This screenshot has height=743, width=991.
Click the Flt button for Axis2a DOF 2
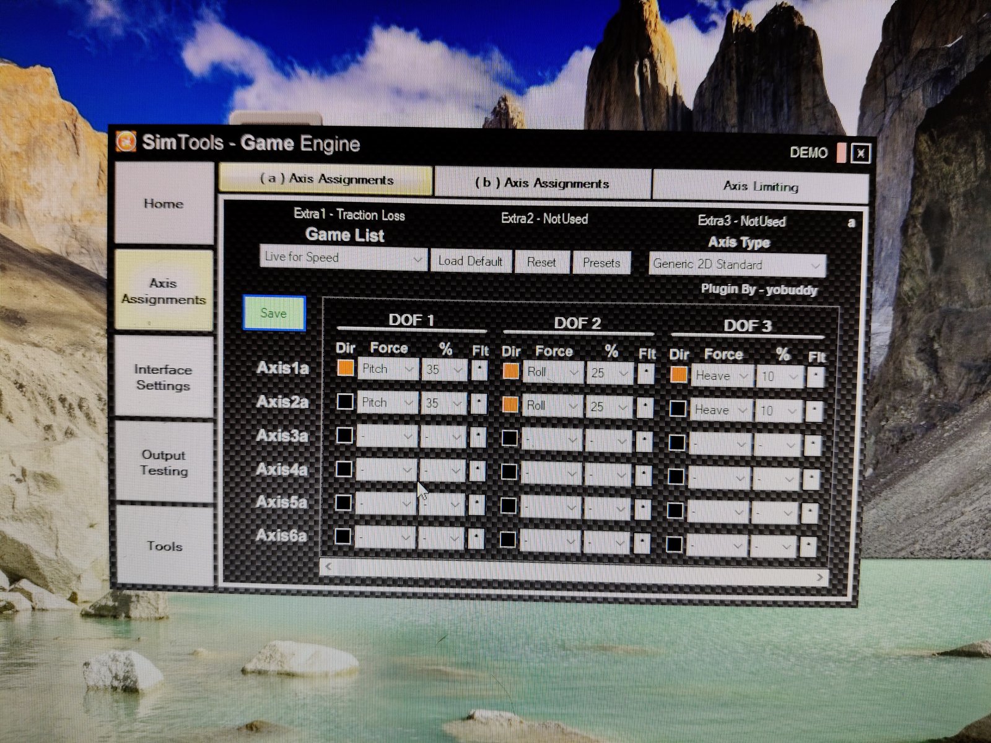pyautogui.click(x=645, y=407)
